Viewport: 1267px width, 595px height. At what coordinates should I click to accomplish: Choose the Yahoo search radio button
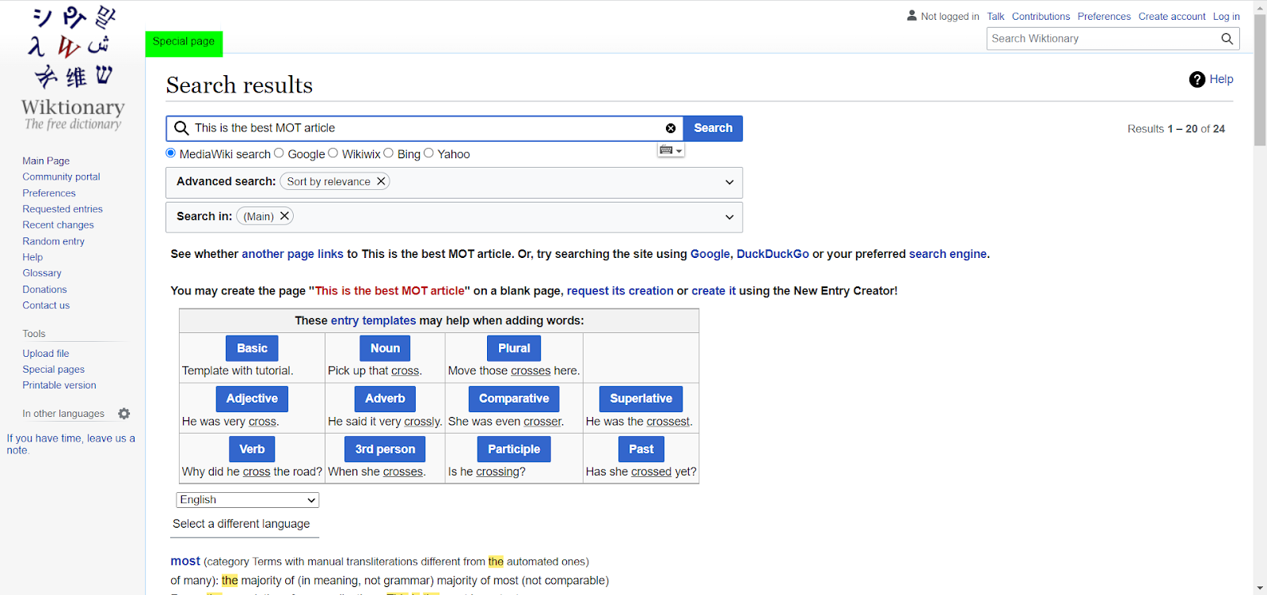click(428, 153)
